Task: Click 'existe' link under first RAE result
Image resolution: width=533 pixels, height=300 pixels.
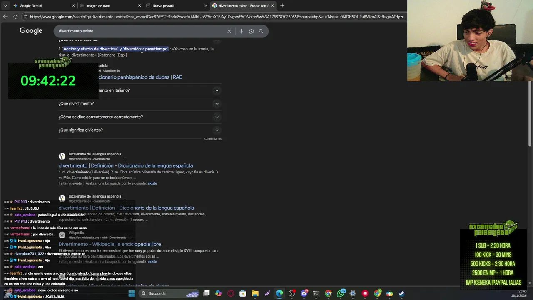Action: point(152,183)
